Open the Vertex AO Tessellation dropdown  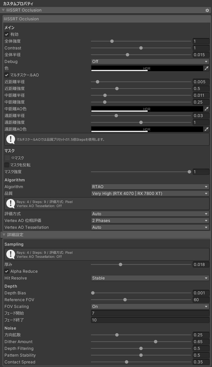[x=150, y=227]
